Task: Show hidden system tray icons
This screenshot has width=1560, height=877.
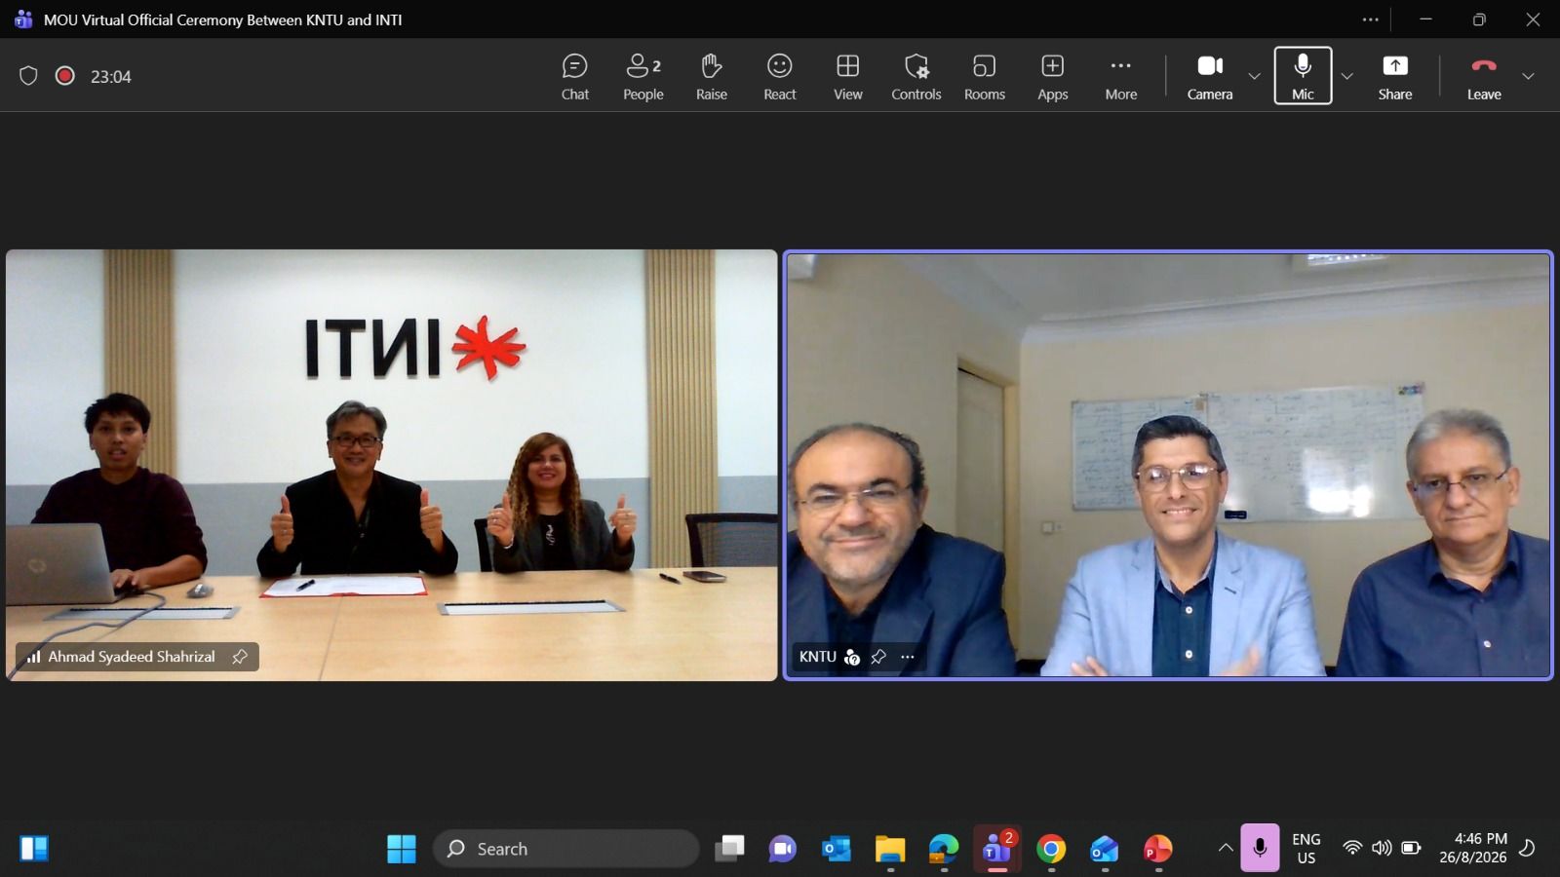Action: tap(1226, 849)
